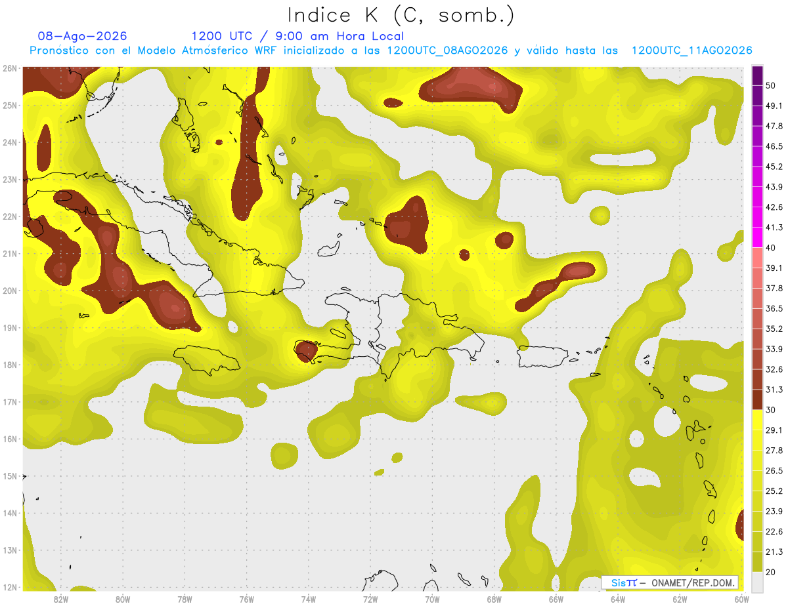Image resolution: width=788 pixels, height=608 pixels.
Task: Click the latitude label '23N'
Action: [x=10, y=180]
